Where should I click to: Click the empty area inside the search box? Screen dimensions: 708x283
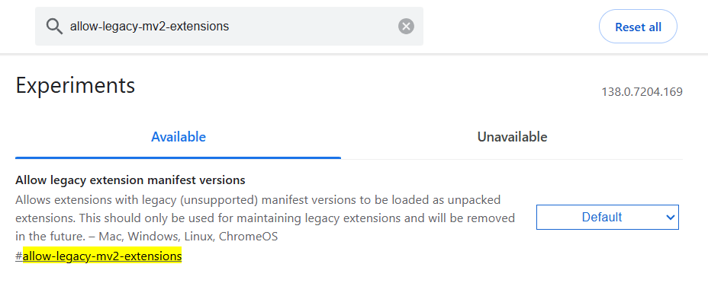click(311, 27)
